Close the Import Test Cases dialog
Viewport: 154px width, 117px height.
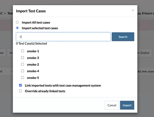[133, 10]
